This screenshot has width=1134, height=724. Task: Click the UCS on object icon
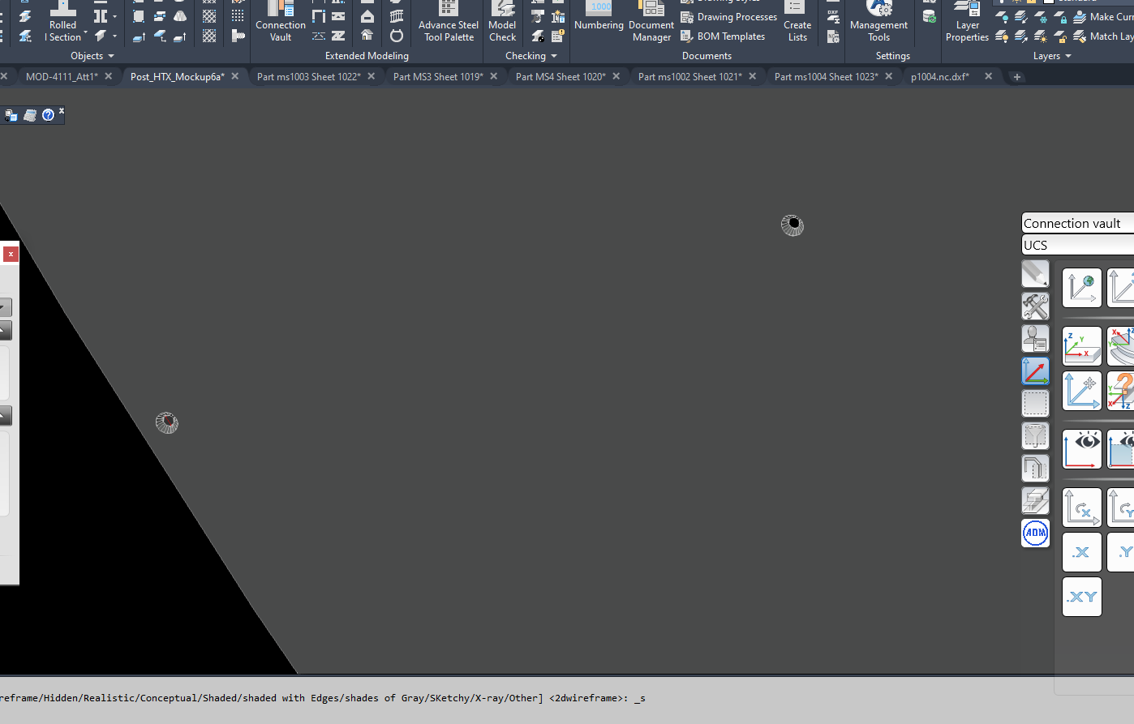point(1082,346)
